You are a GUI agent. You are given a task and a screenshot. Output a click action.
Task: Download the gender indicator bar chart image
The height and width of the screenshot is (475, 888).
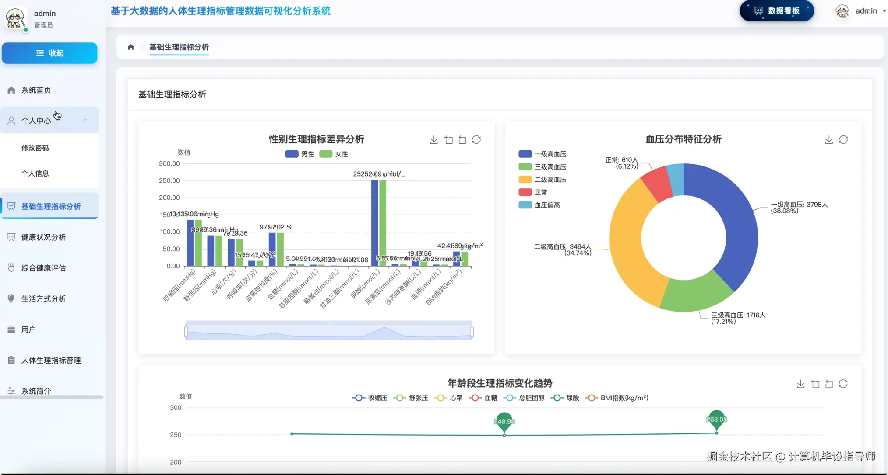[x=433, y=140]
